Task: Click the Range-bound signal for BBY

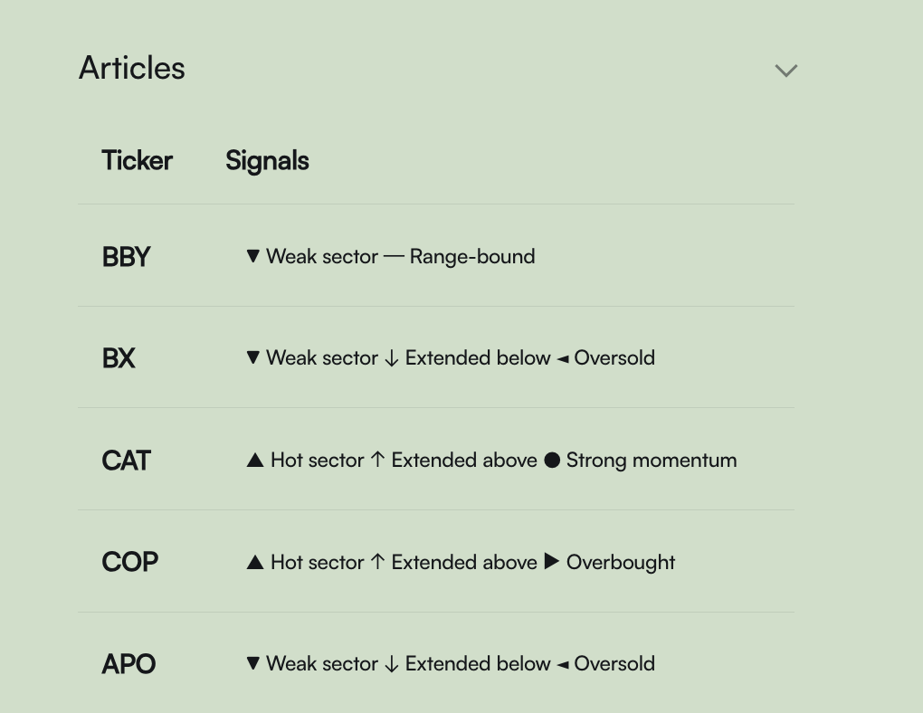Action: (x=471, y=257)
